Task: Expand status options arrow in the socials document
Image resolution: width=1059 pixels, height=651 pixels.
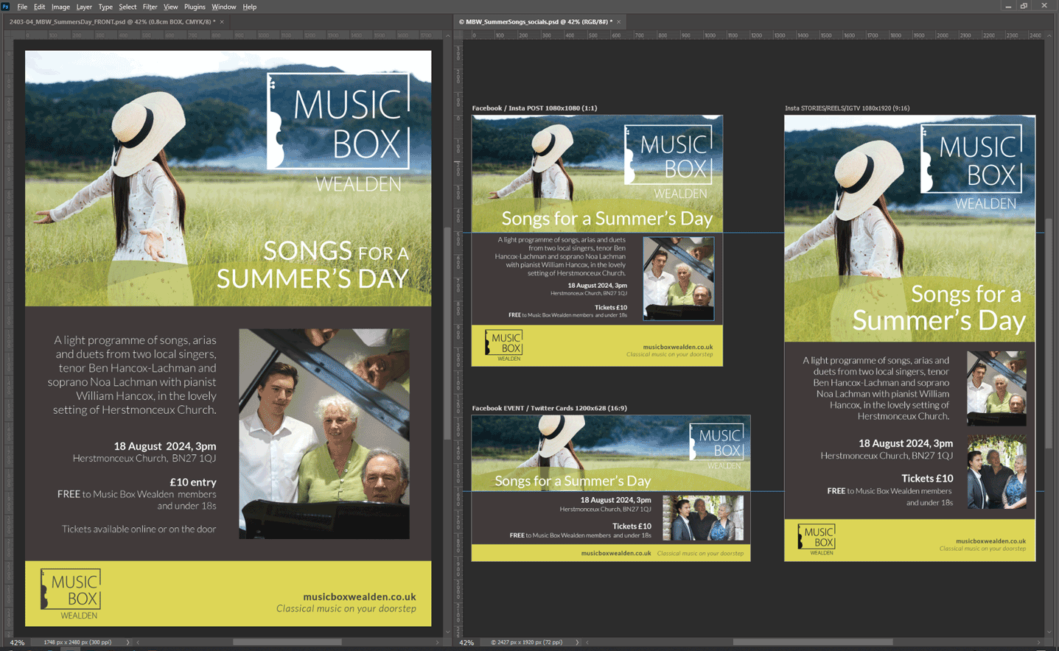Action: click(577, 642)
